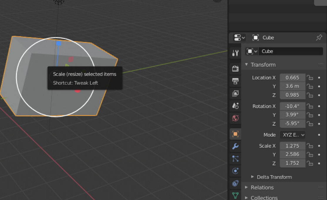Click the red square plane gizmo handle

coord(71,59)
